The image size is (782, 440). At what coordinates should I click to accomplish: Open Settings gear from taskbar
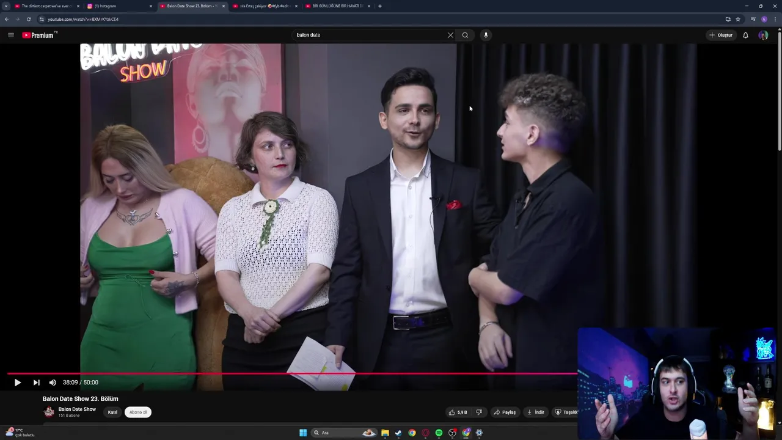(479, 433)
